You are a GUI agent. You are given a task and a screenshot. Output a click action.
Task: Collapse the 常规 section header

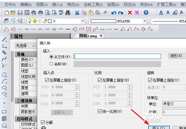[x=26, y=54]
